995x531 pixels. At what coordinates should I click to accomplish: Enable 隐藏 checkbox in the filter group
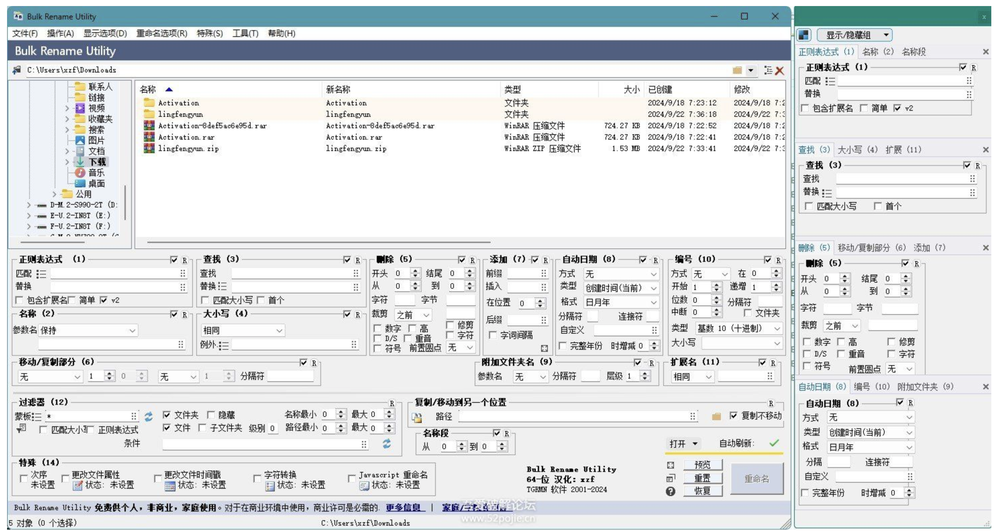(x=211, y=415)
